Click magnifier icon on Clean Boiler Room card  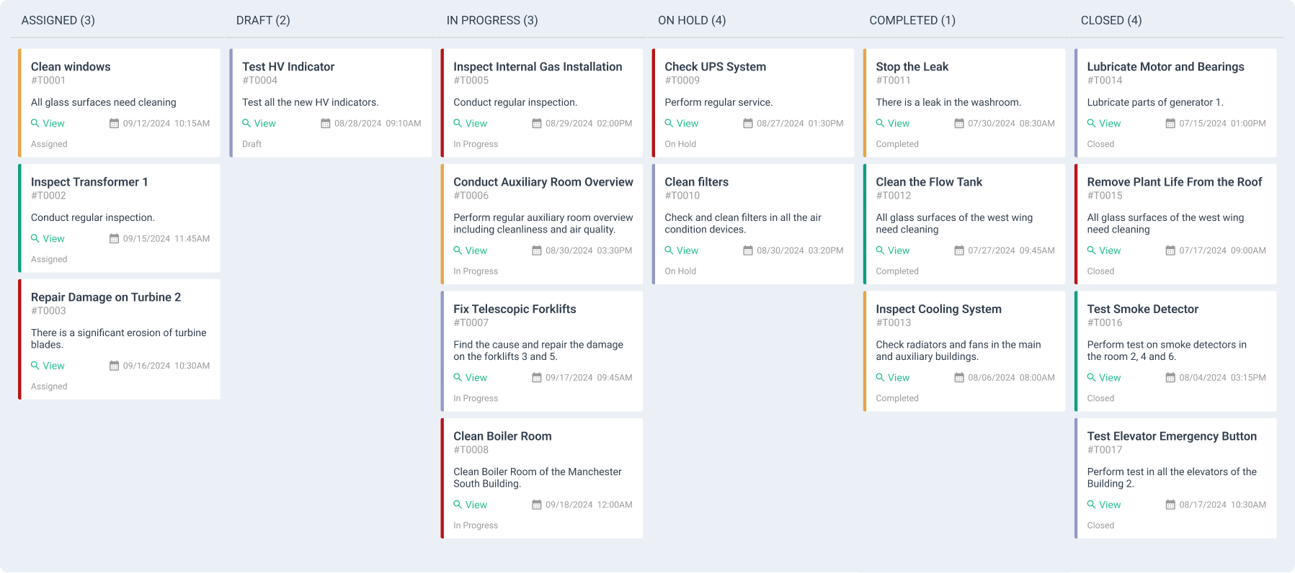pos(458,505)
